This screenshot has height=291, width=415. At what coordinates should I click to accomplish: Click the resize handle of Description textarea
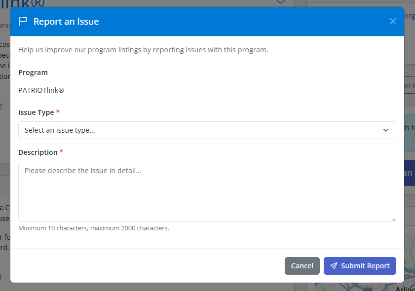pos(393,219)
